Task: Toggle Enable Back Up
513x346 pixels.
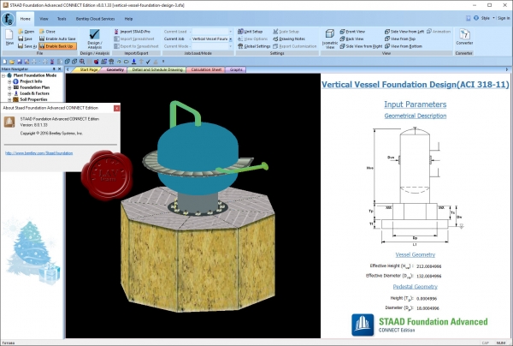Action: (x=57, y=46)
